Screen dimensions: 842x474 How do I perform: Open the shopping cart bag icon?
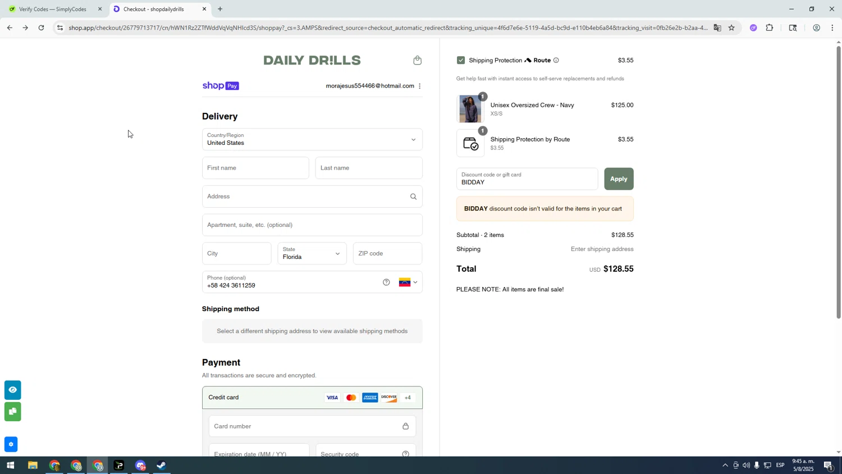tap(417, 60)
